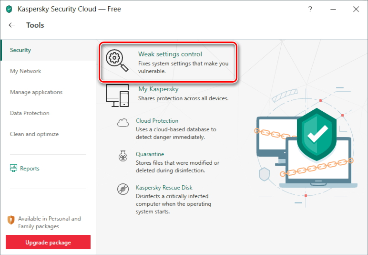Open the Quarantine link
This screenshot has width=368, height=255.
pos(150,154)
